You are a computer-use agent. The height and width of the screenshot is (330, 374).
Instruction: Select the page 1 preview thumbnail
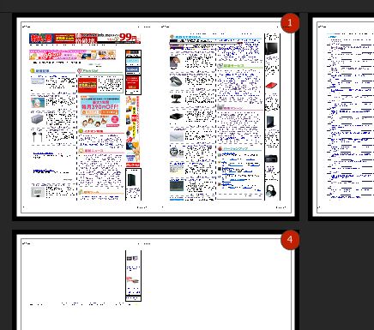tap(155, 117)
